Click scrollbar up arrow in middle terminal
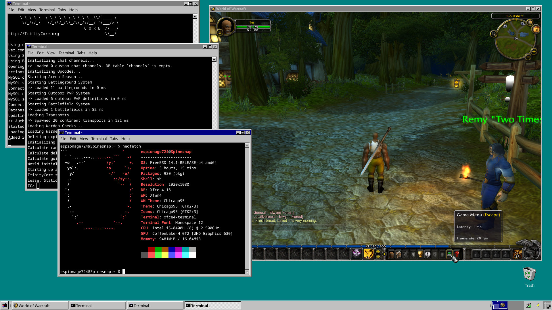 tap(214, 59)
